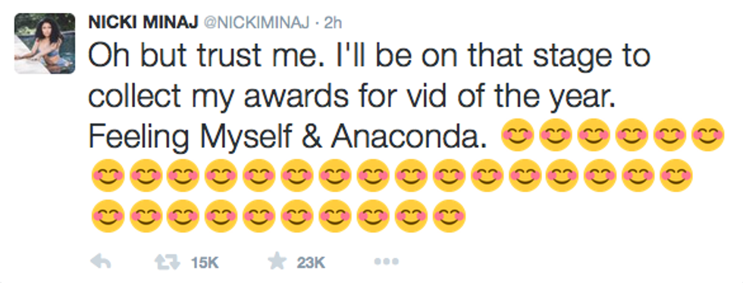Click the first emoji in the middle emoji row
Screen dimensions: 743x283
click(108, 175)
